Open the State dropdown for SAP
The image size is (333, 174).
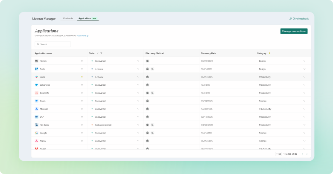click(x=138, y=117)
